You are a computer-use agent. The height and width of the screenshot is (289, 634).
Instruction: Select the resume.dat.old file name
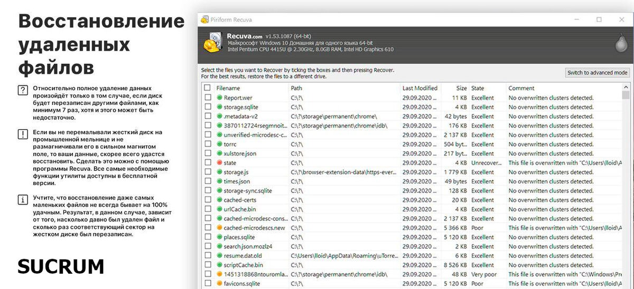[243, 256]
